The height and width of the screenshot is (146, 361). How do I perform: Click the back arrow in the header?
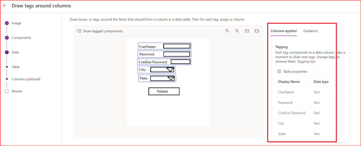pos(5,6)
